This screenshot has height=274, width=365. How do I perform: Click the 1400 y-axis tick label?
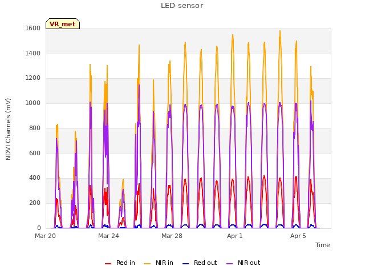click(33, 53)
